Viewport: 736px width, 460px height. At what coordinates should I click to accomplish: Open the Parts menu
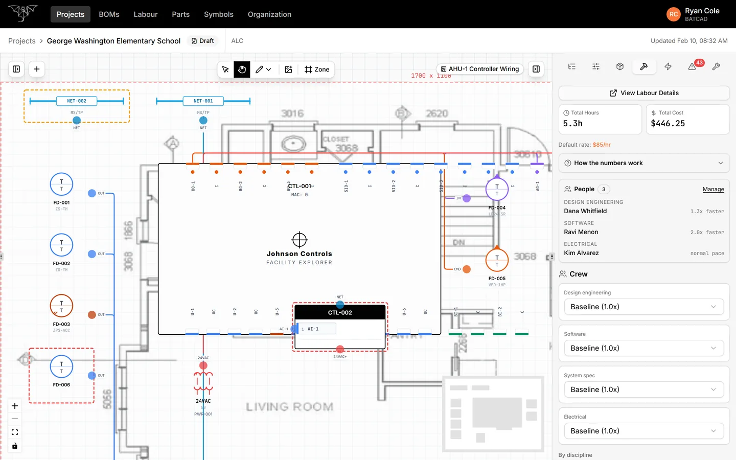pyautogui.click(x=180, y=14)
